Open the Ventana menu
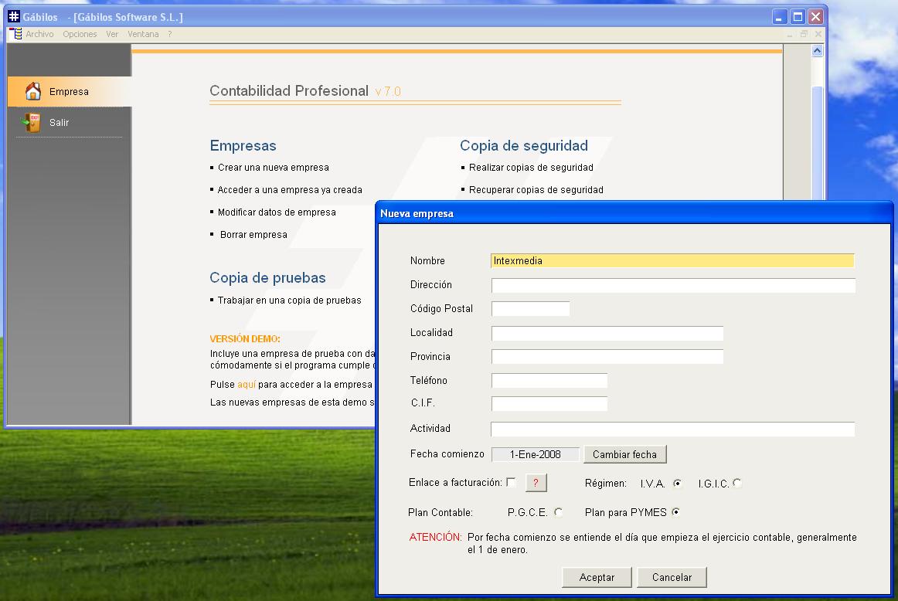 [x=143, y=34]
